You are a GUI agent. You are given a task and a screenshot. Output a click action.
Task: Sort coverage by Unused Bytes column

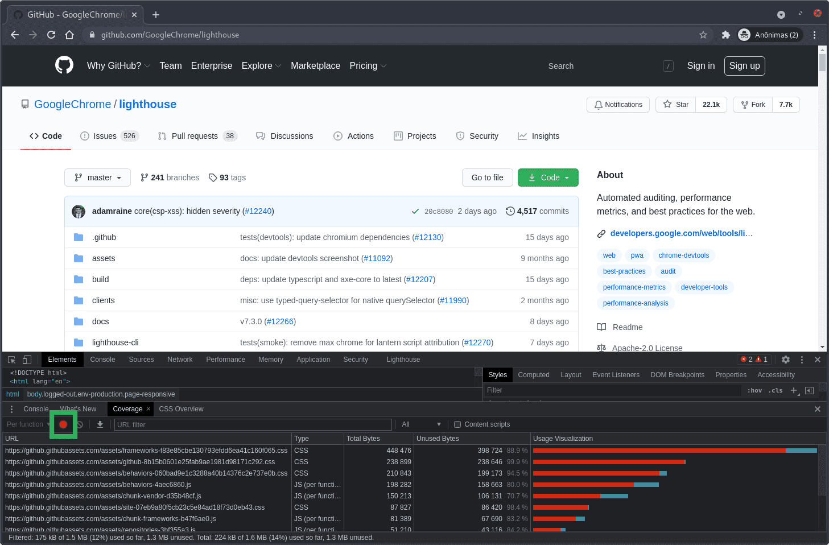472,439
